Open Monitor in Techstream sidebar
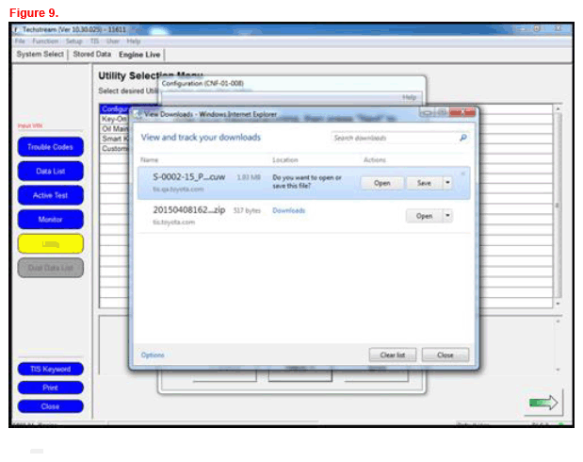Screen dimensions: 583x462 click(x=51, y=220)
